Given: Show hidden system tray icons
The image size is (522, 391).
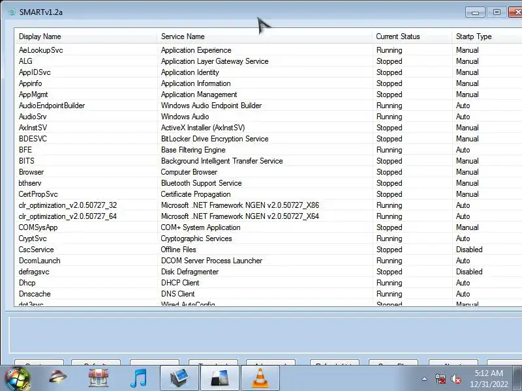Looking at the screenshot, I should click(425, 379).
